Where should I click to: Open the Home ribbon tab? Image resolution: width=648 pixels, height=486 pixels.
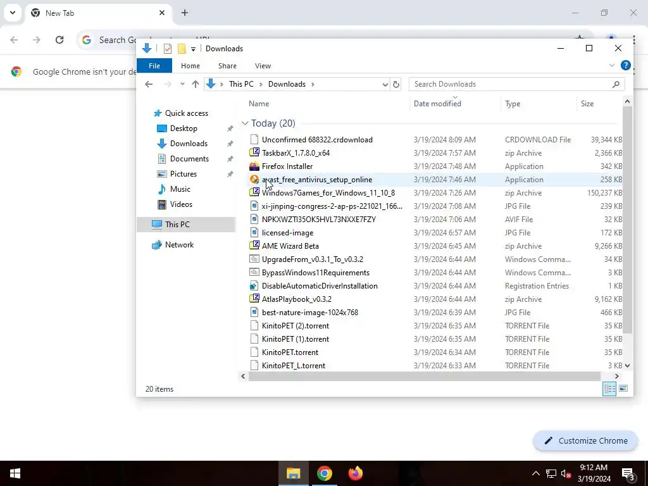click(190, 66)
